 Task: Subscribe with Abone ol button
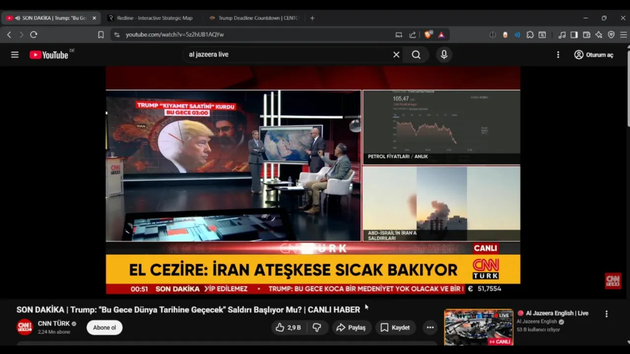pos(104,327)
